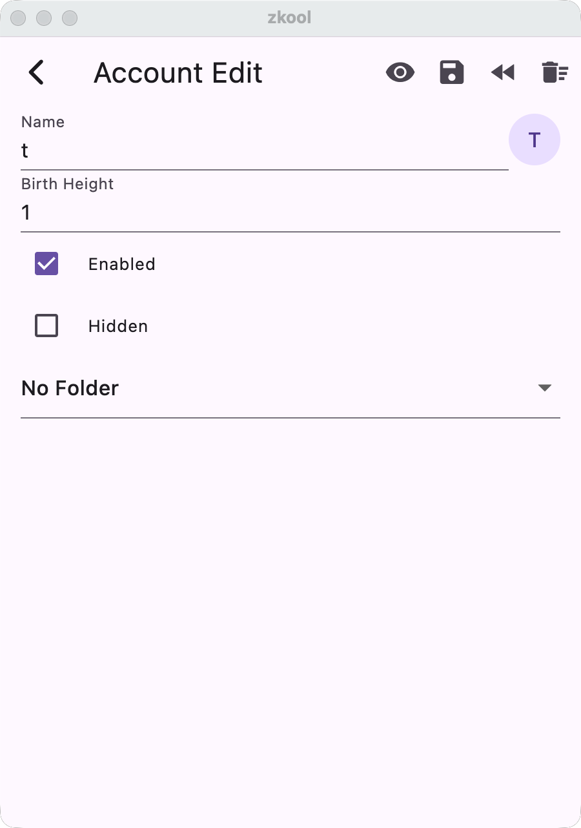Click the zkool window title

pyautogui.click(x=290, y=17)
